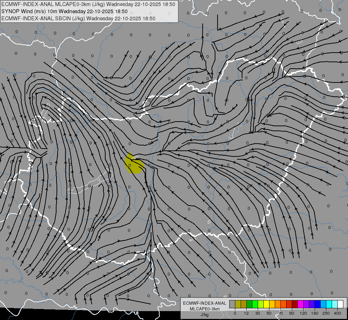Image resolution: width=348 pixels, height=320 pixels.
Task: Click the legend scale value 160
Action: coord(315,313)
